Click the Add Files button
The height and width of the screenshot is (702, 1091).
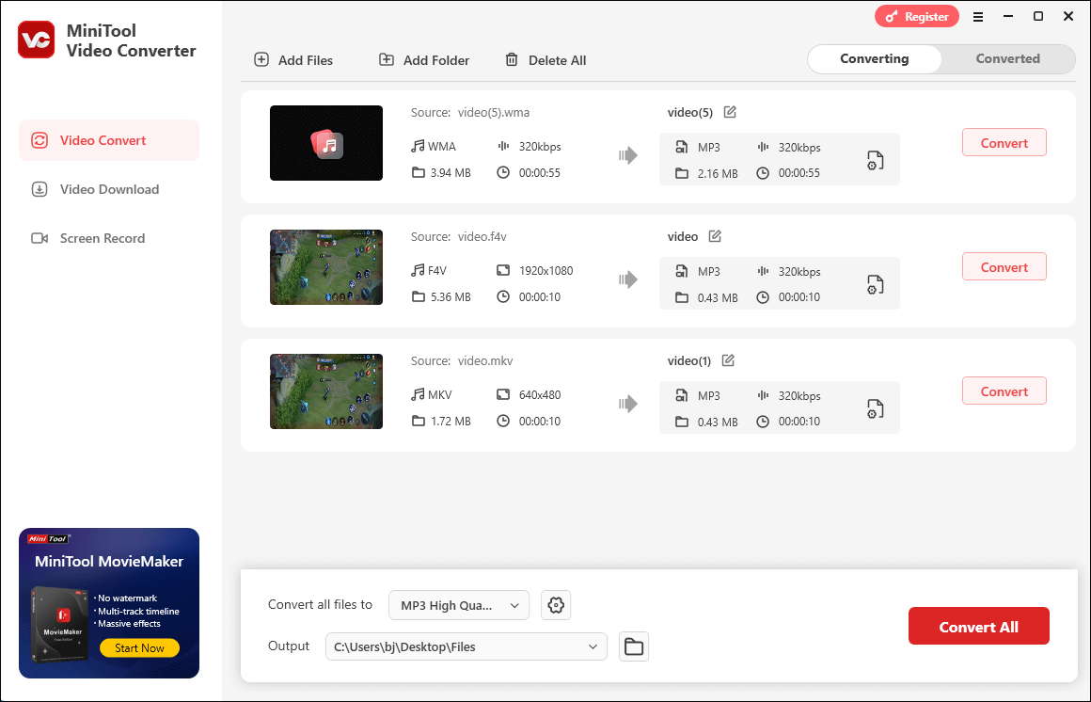pyautogui.click(x=293, y=60)
